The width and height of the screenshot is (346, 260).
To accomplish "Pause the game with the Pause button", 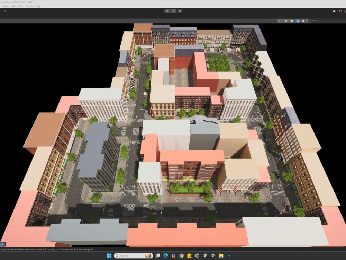I will pyautogui.click(x=173, y=11).
